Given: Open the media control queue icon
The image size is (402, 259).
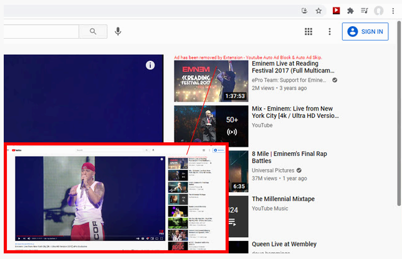Looking at the screenshot, I should pyautogui.click(x=365, y=11).
